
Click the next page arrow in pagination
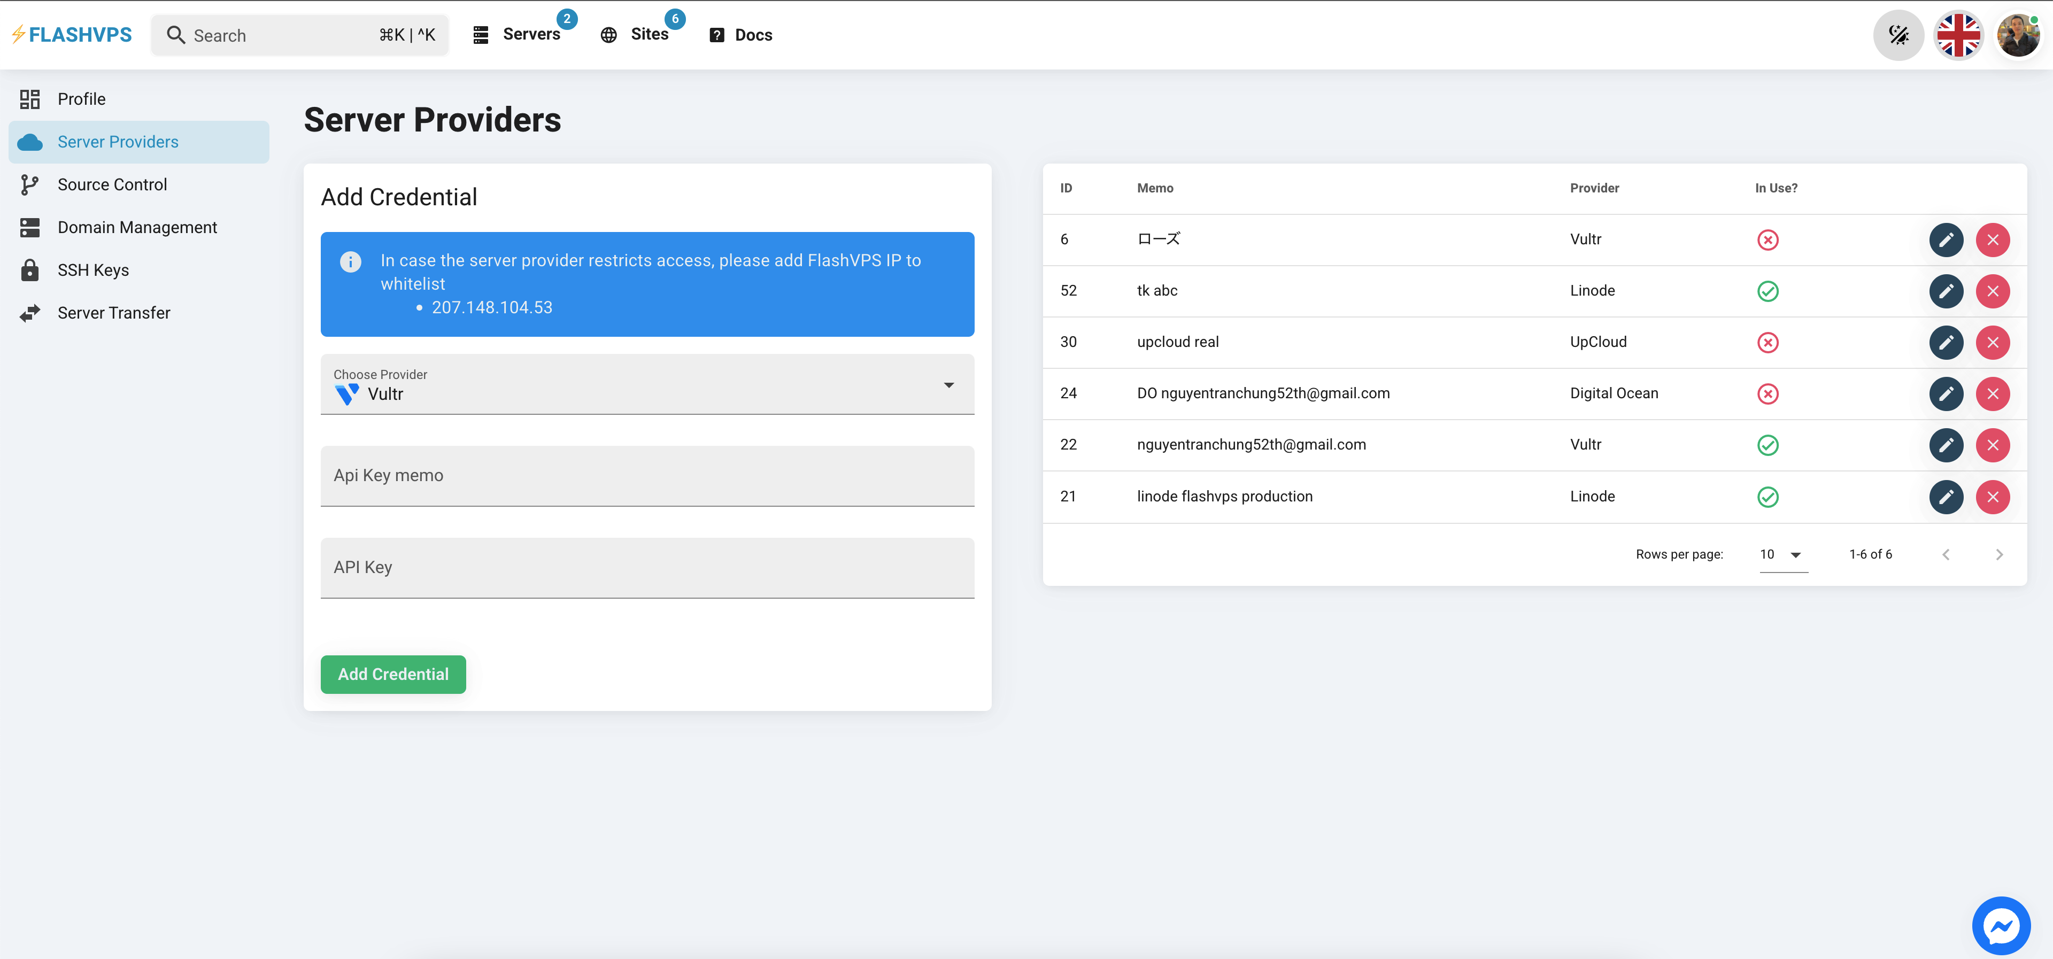[2000, 554]
